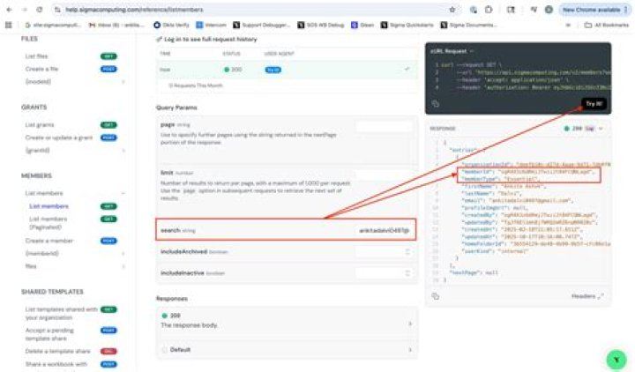Open the Chrome profile avatar
635x372 pixels.
tap(549, 10)
